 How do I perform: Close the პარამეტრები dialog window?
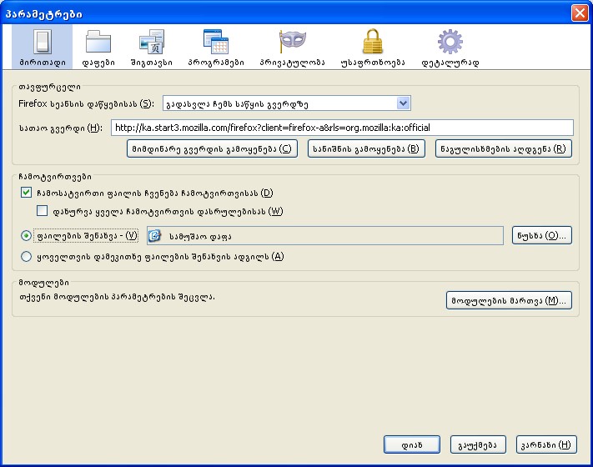coord(580,13)
